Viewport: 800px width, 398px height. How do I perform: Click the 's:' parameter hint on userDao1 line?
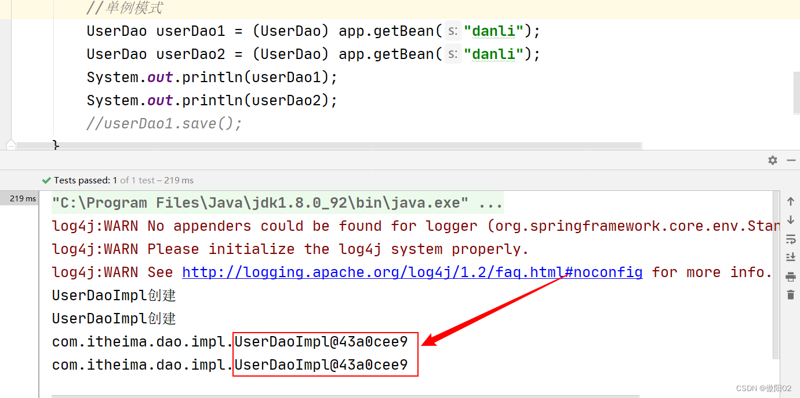click(x=453, y=31)
